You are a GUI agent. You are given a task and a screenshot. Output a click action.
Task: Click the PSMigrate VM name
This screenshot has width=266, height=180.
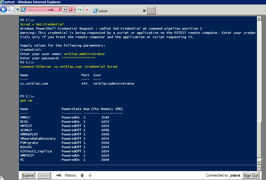coord(29,143)
